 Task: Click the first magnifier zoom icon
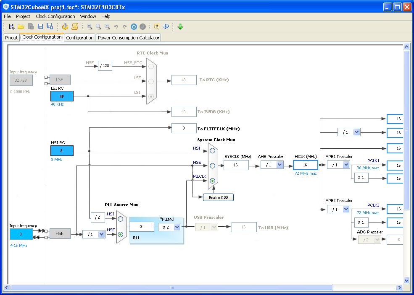coord(90,26)
